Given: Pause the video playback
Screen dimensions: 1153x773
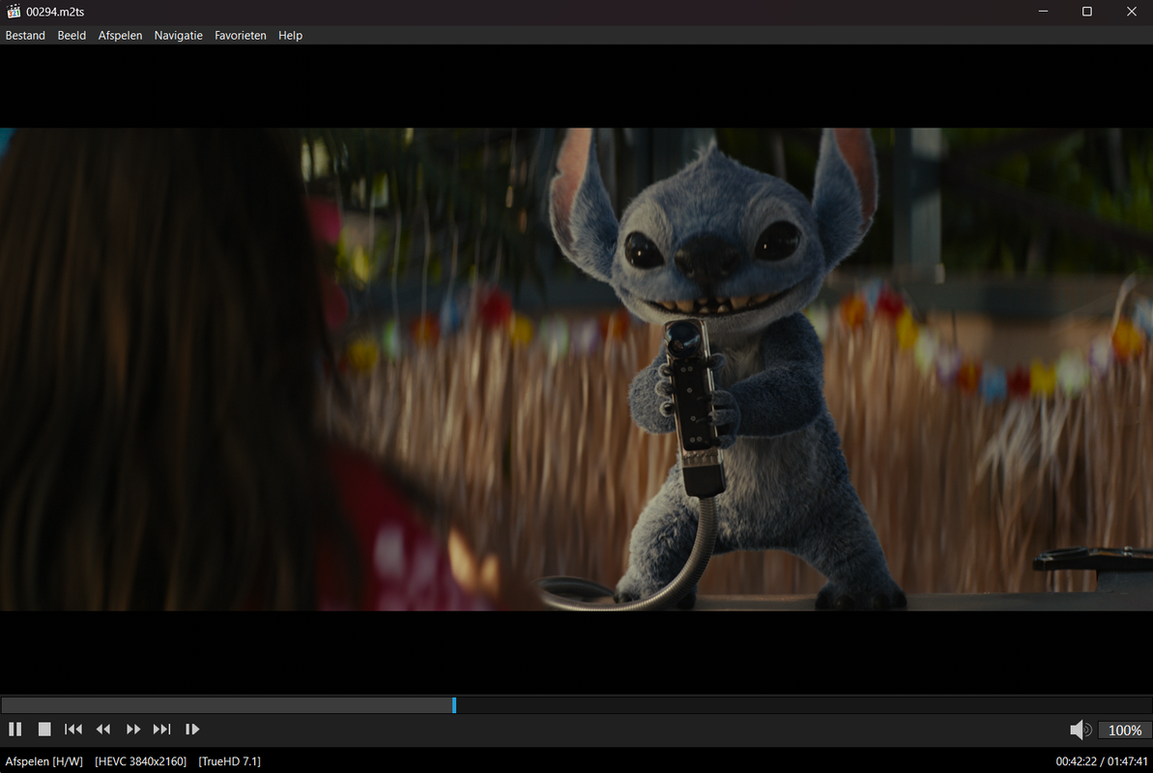Looking at the screenshot, I should (x=14, y=729).
